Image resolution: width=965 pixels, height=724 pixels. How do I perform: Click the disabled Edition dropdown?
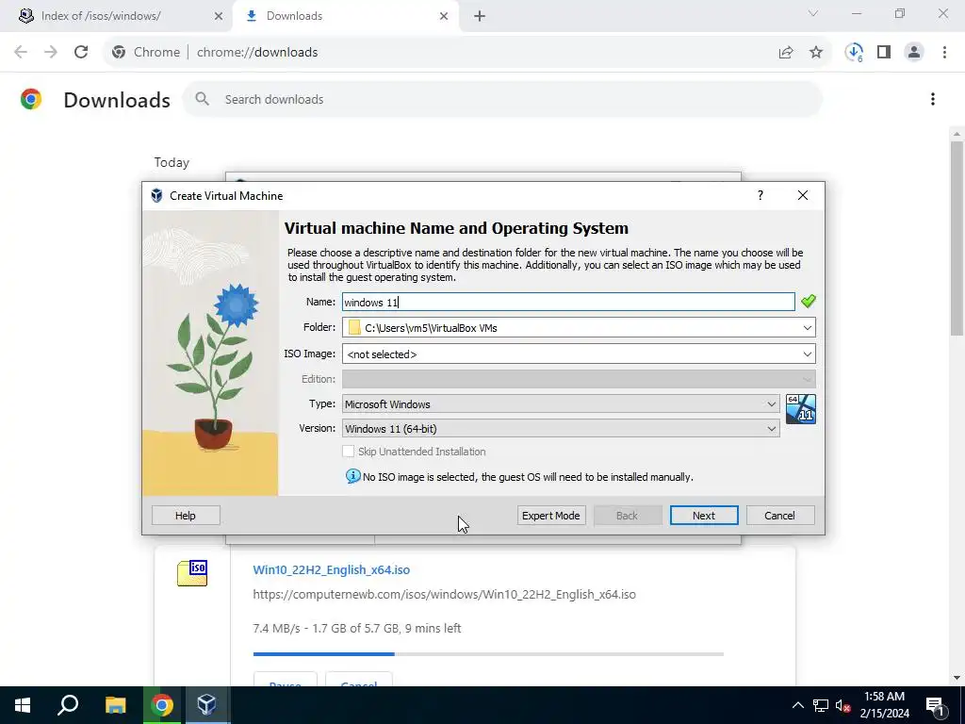click(x=579, y=379)
